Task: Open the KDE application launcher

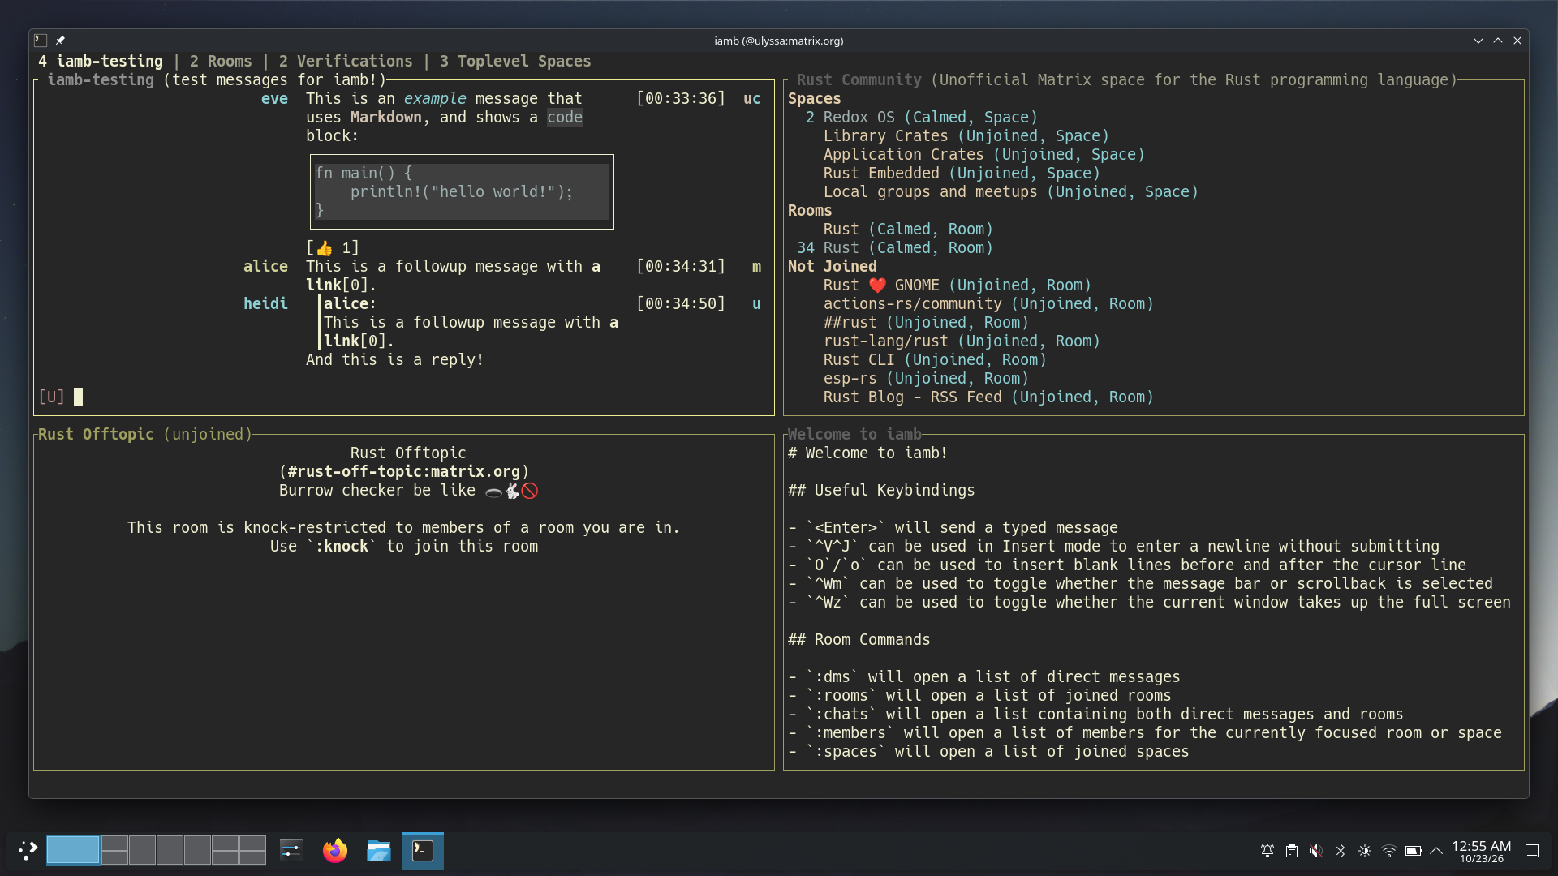Action: [28, 850]
